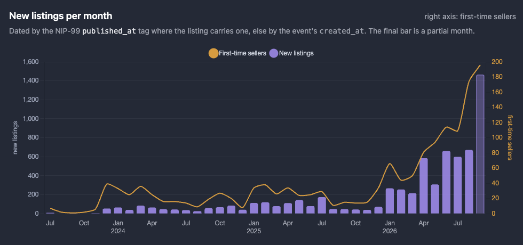Click the '140' right axis label

pos(497,107)
